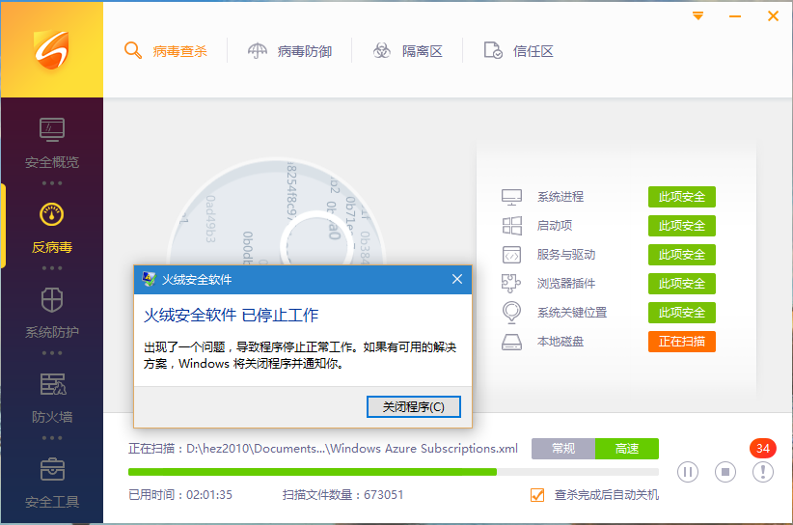Image resolution: width=793 pixels, height=525 pixels.
Task: Open the 病毒查杀 tab
Action: [x=166, y=50]
